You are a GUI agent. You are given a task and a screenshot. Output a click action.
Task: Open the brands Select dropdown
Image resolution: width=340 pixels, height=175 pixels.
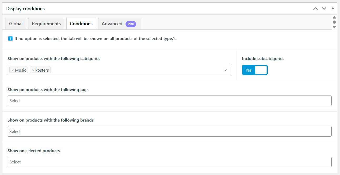point(169,131)
